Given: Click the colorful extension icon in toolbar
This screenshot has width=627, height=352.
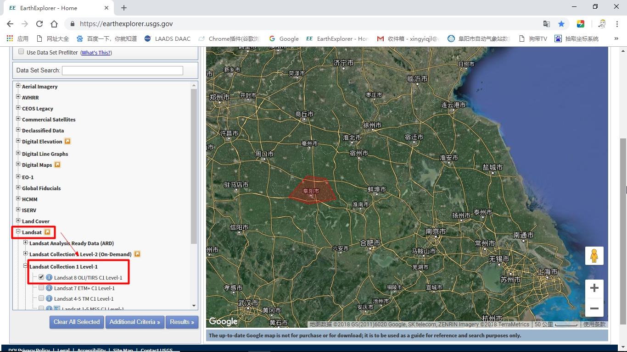Looking at the screenshot, I should tap(581, 24).
